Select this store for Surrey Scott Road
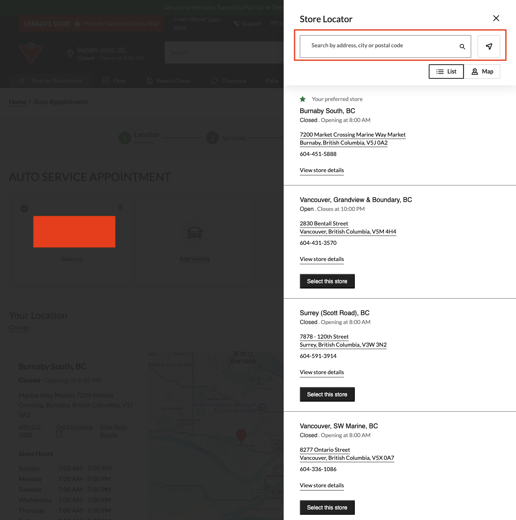This screenshot has height=520, width=516. point(327,394)
